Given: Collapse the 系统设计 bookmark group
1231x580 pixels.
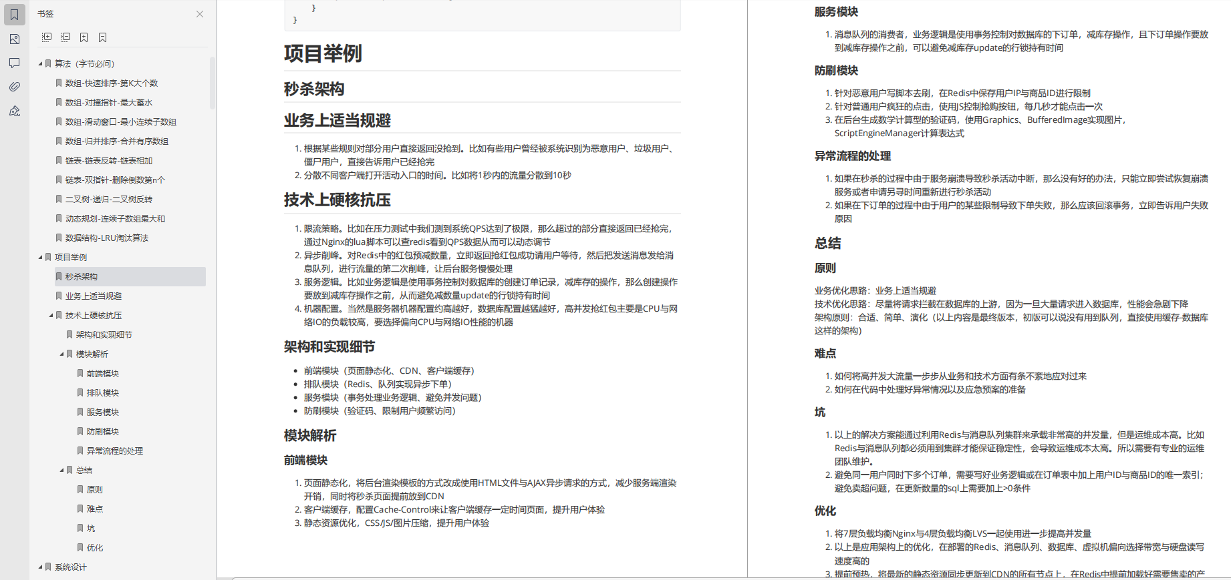Looking at the screenshot, I should (40, 567).
